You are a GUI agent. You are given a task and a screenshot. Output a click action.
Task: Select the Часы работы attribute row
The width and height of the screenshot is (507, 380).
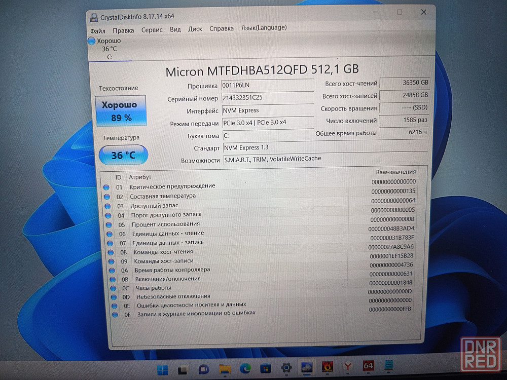263,285
